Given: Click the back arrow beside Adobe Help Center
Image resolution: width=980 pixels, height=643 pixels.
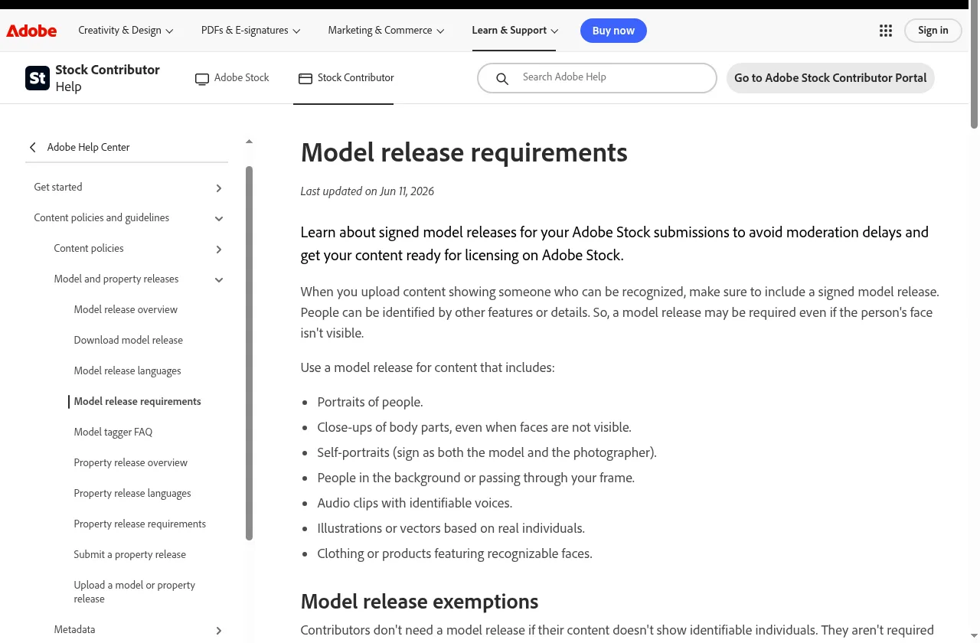Looking at the screenshot, I should [x=33, y=147].
